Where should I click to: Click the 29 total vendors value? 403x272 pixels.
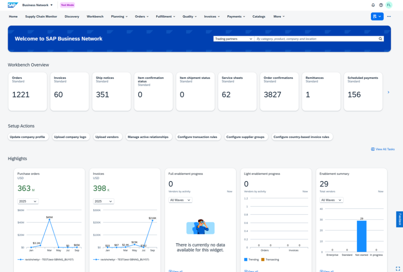324,184
